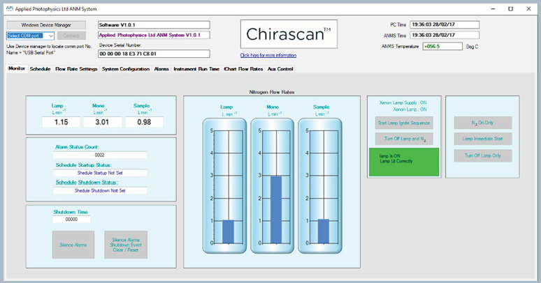Open the Flow Rate Settings tab

[76, 69]
